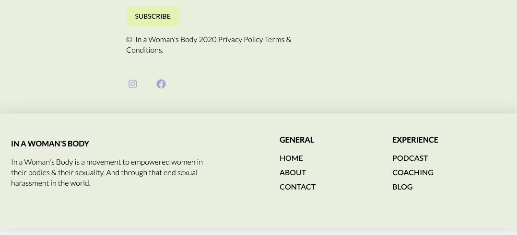The width and height of the screenshot is (517, 235).
Task: Open the About footer link
Action: (293, 172)
